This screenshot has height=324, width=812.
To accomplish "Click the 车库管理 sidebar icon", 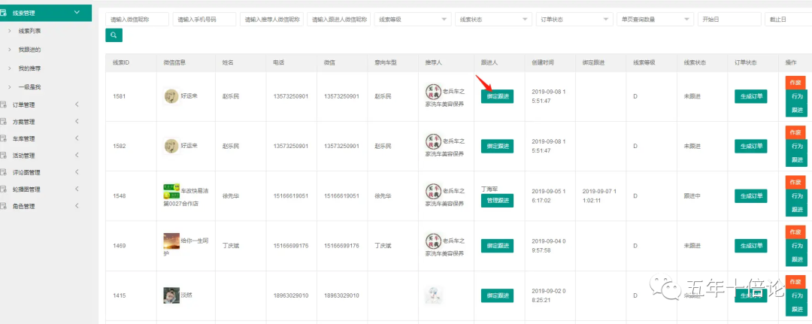I will [x=5, y=138].
